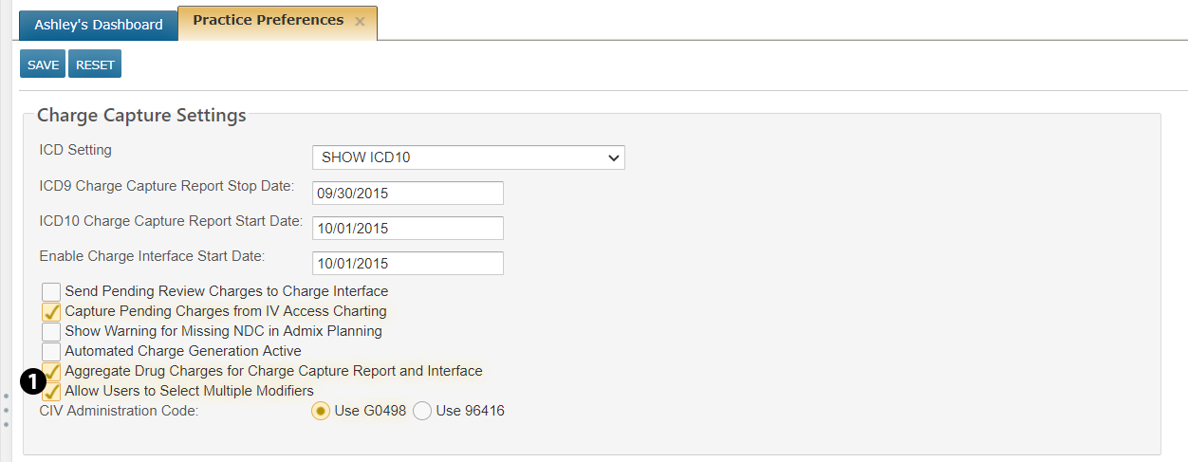Select the Practice Preferences tab
This screenshot has height=462, width=1188.
click(x=268, y=21)
